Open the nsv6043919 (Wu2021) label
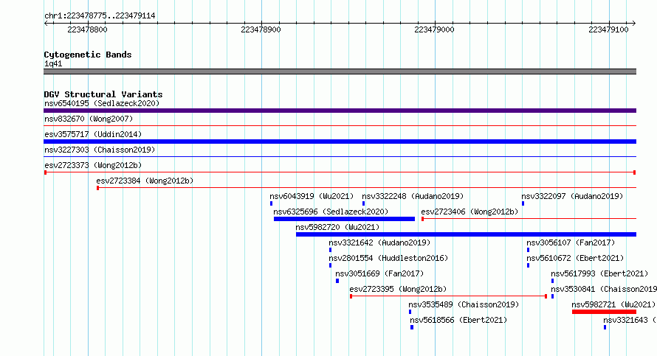 tap(312, 196)
